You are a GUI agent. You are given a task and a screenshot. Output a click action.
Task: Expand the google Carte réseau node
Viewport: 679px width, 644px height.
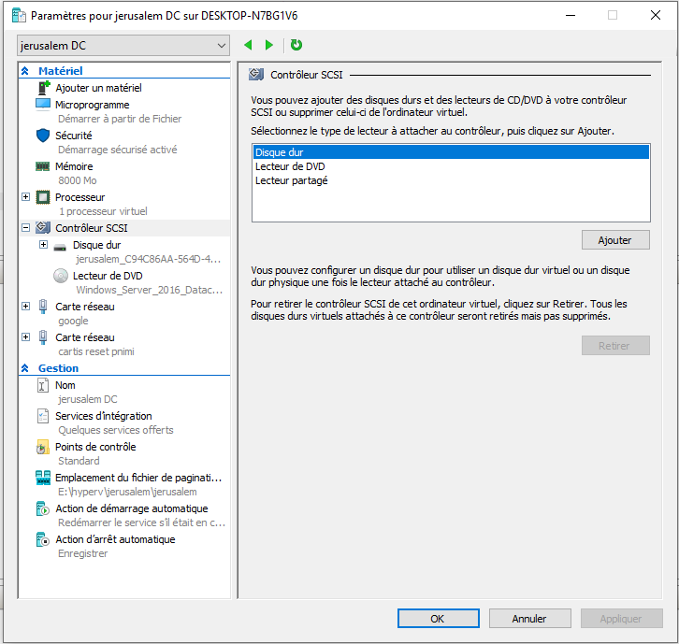[26, 307]
